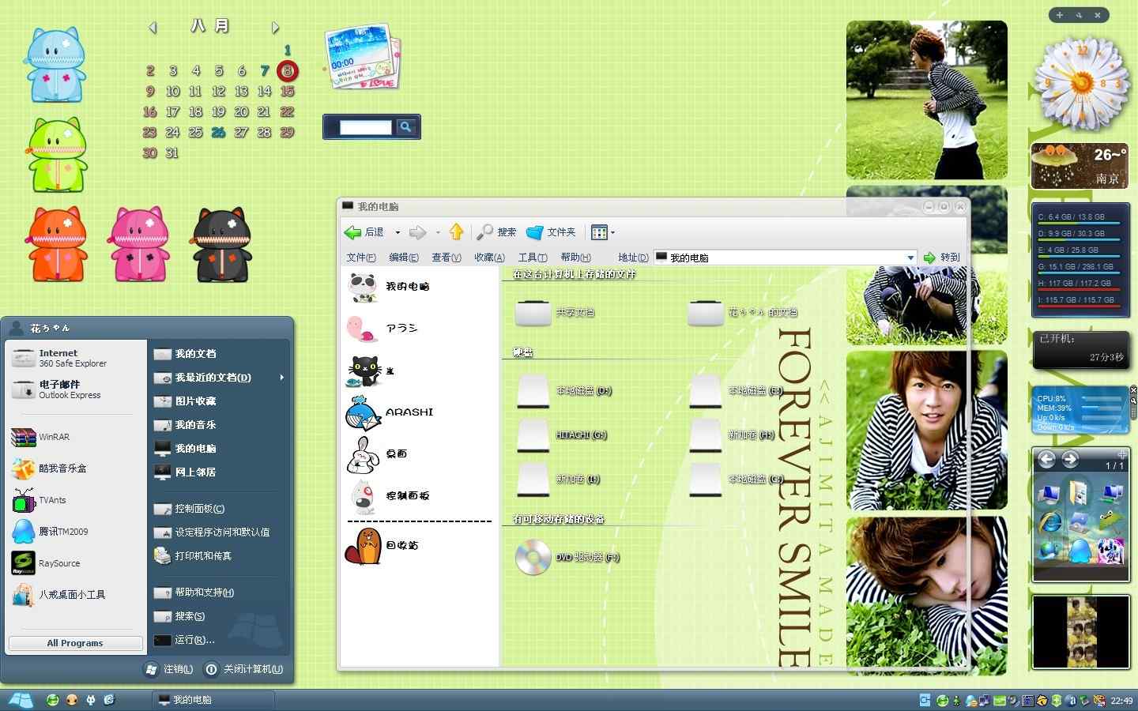The height and width of the screenshot is (711, 1138).
Task: Click next page arrow in launcher widget
Action: [1070, 459]
